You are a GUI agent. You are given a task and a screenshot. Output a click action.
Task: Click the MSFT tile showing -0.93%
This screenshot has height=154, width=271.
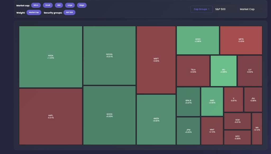pyautogui.click(x=156, y=60)
